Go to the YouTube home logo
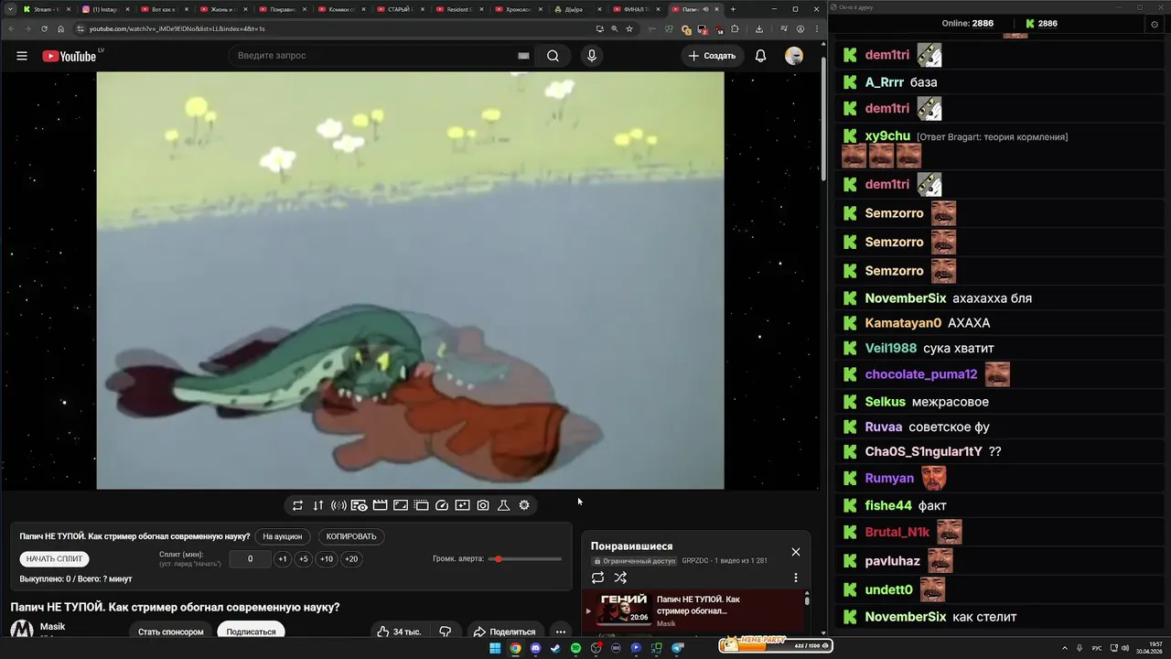Screen dimensions: 1171x659 click(x=70, y=56)
